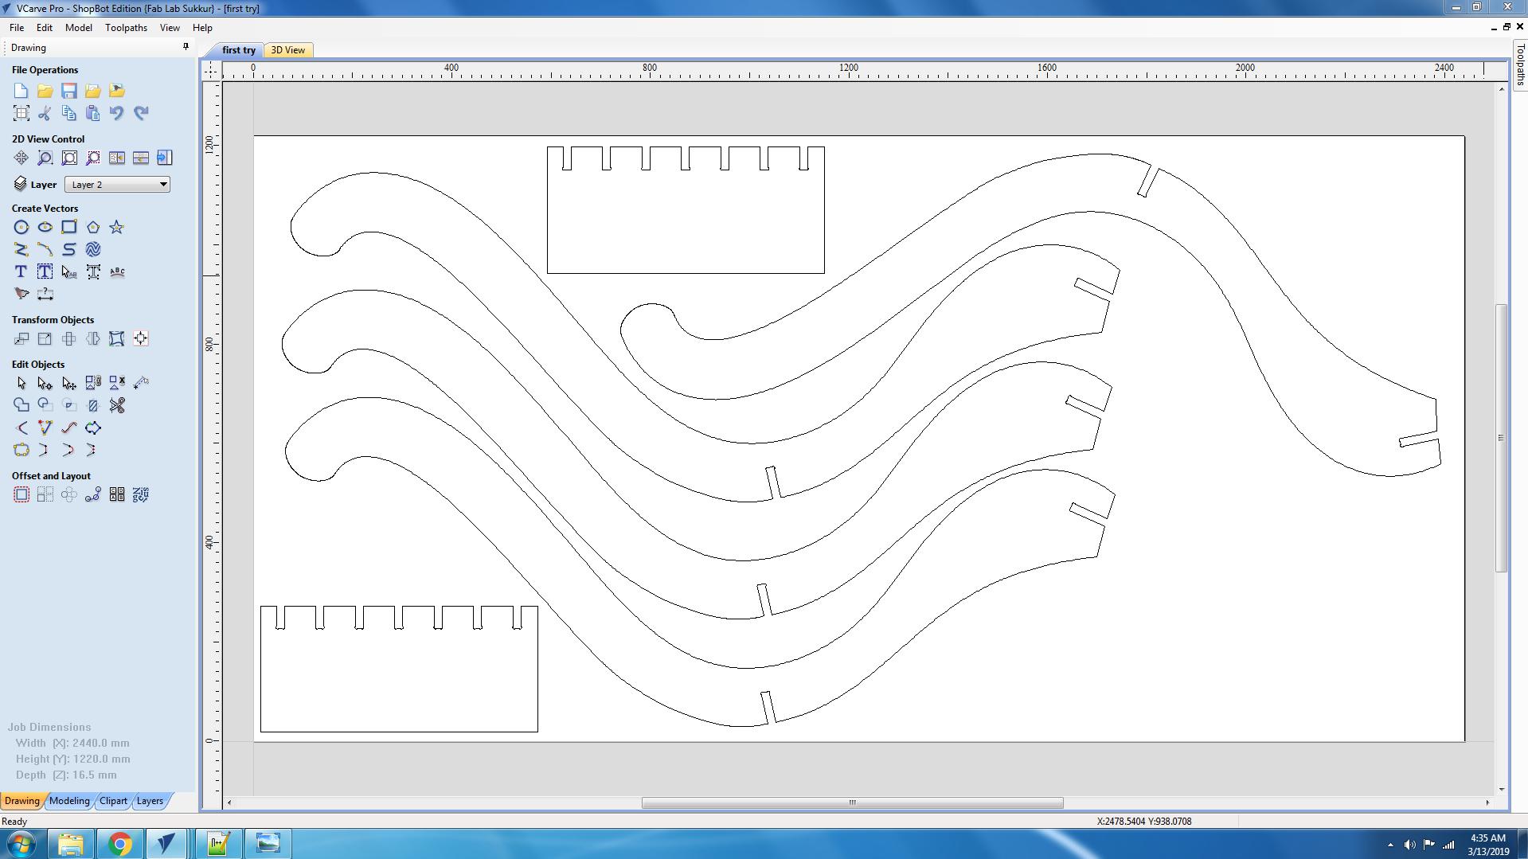Select the auto layout text box tool
Screen dimensions: 1528x859
45,272
